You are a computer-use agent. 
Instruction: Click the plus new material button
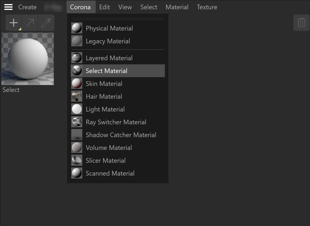pos(14,23)
